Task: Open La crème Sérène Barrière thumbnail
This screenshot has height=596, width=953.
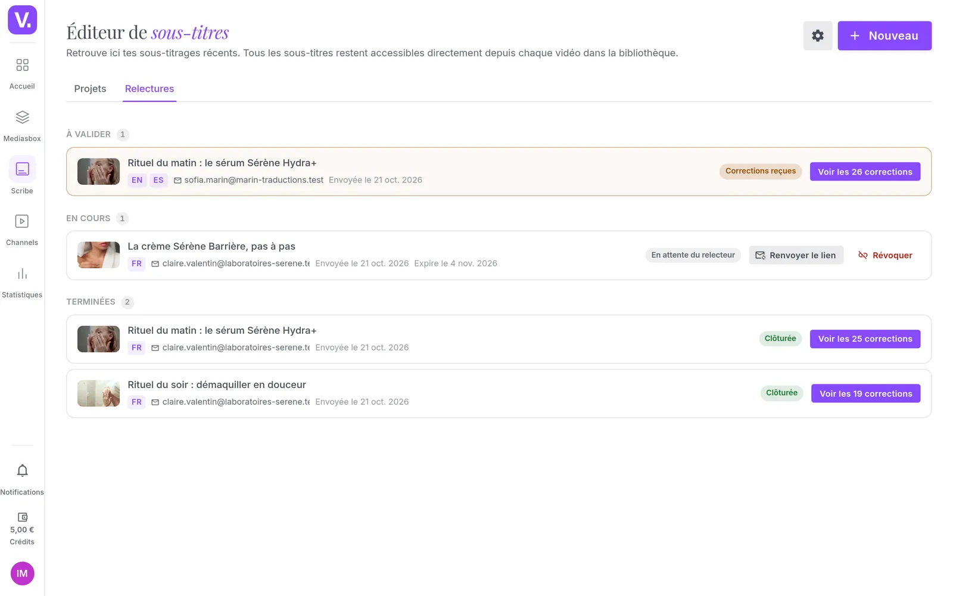Action: [x=98, y=255]
